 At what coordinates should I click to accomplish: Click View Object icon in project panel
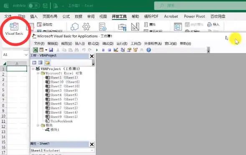pos(41,63)
